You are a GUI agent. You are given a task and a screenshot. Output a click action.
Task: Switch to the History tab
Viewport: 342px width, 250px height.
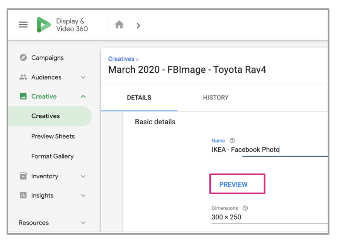point(216,98)
